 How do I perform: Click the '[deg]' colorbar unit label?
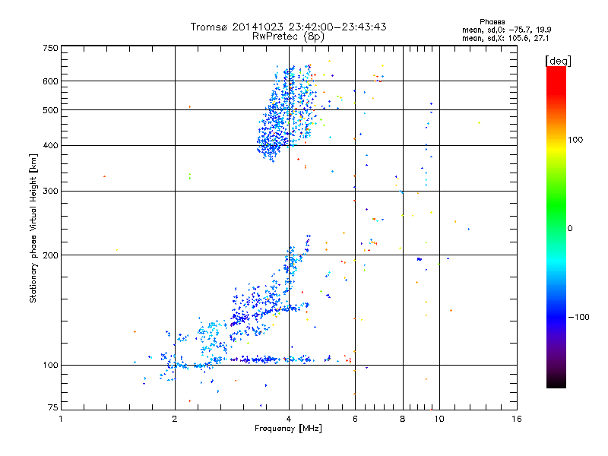point(558,61)
